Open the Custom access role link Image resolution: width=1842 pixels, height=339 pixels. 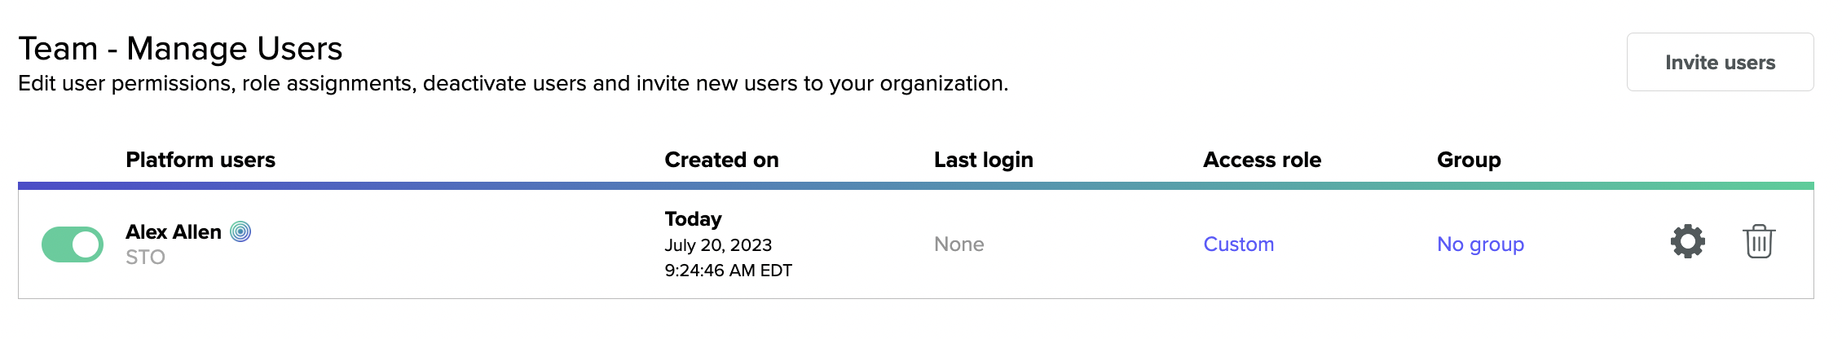coord(1238,244)
